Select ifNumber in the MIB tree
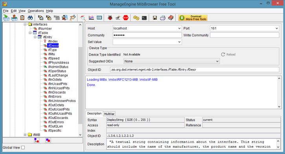 pos(45,29)
